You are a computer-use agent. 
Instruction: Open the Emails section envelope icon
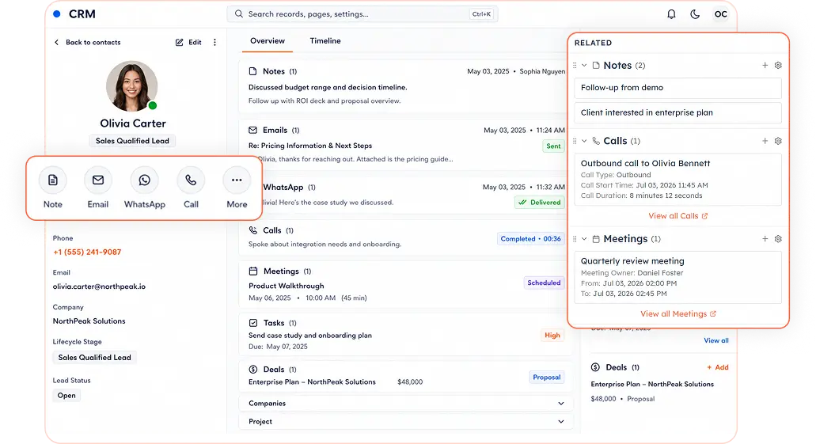(253, 130)
